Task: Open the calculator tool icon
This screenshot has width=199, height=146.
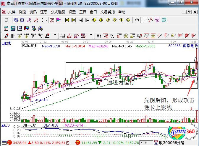Action: [13, 28]
